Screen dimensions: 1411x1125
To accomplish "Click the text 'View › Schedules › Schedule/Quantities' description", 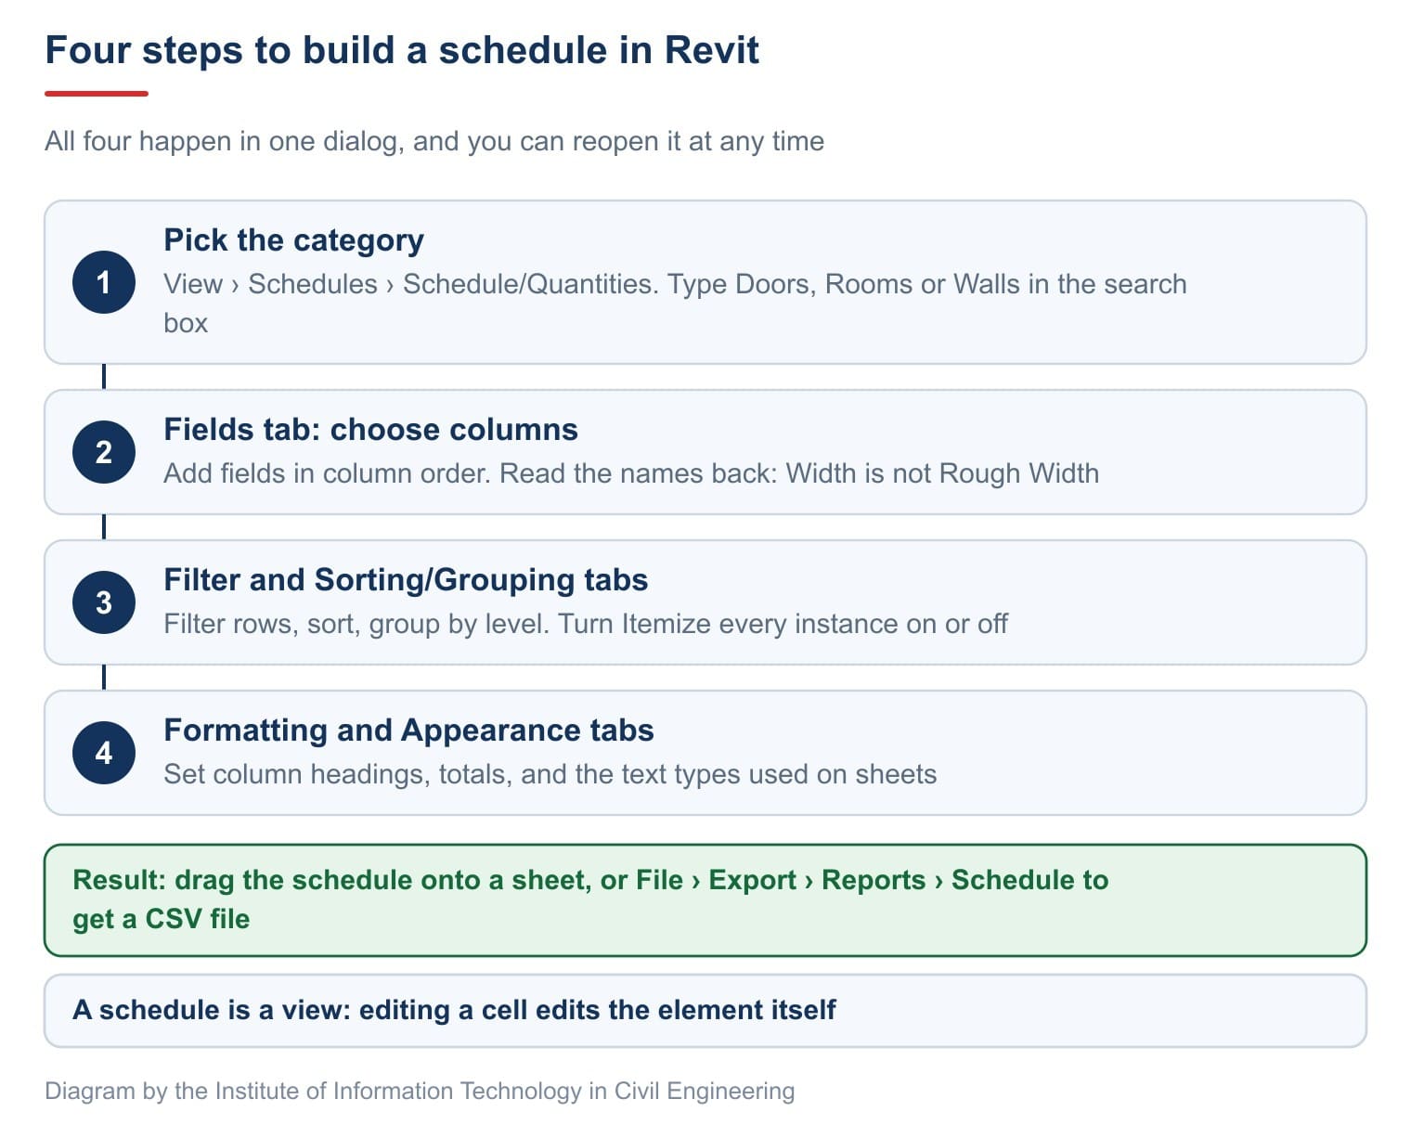I will 675,304.
